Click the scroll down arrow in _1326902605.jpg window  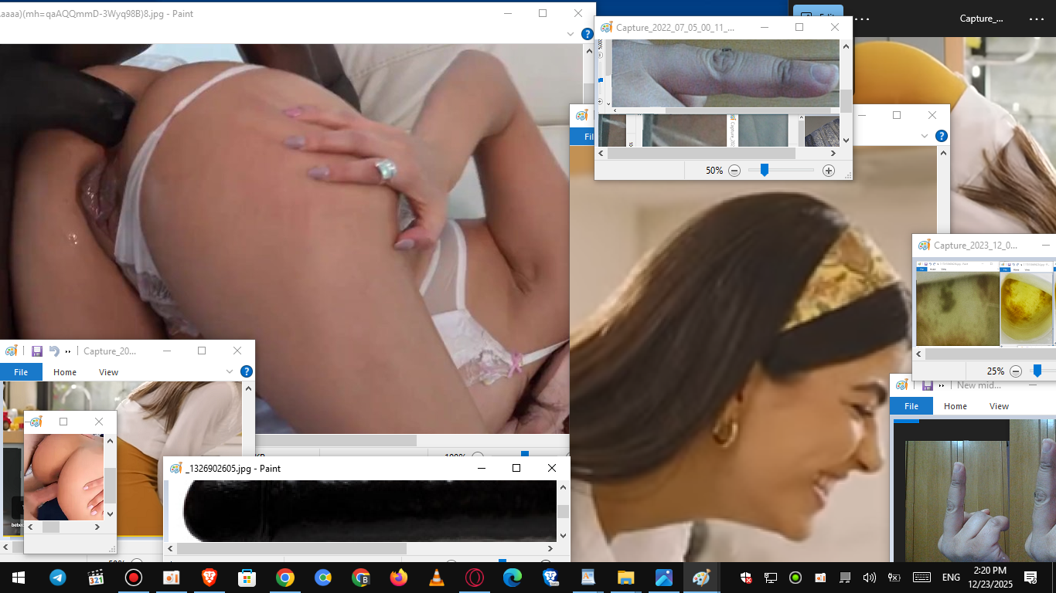(x=563, y=535)
